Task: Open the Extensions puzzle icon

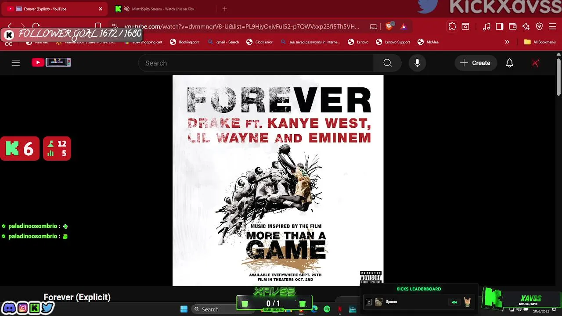Action: 452,27
